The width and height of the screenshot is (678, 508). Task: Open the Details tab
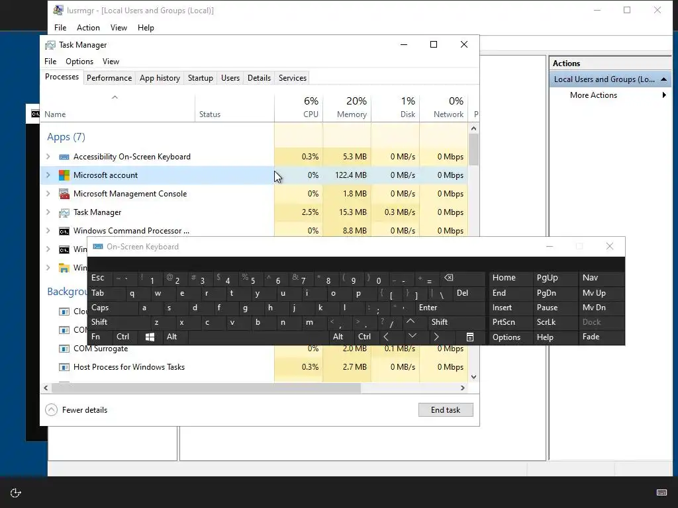[259, 78]
